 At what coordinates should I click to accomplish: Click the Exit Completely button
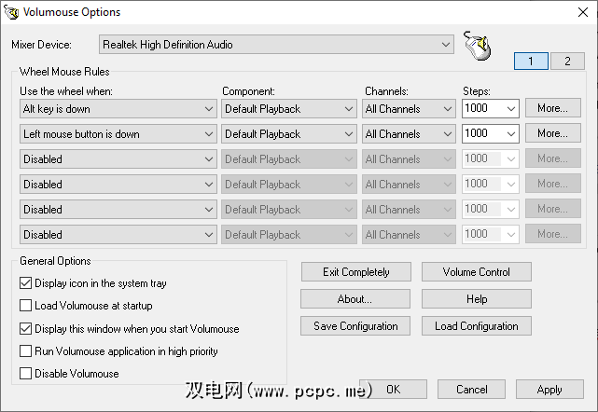pyautogui.click(x=356, y=272)
